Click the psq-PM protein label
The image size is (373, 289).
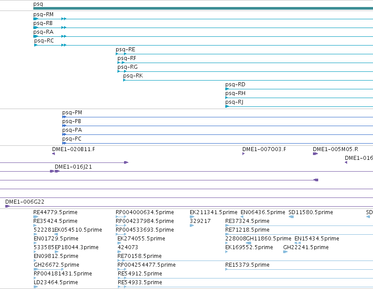click(x=72, y=113)
